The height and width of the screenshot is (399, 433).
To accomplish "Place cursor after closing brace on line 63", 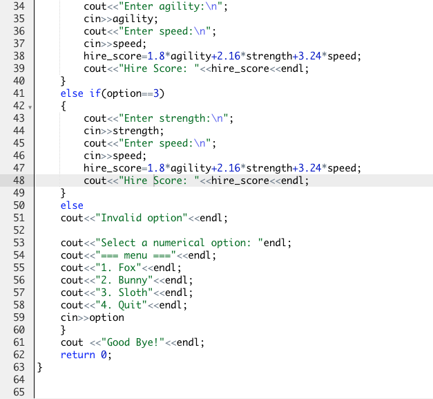I will pos(44,367).
